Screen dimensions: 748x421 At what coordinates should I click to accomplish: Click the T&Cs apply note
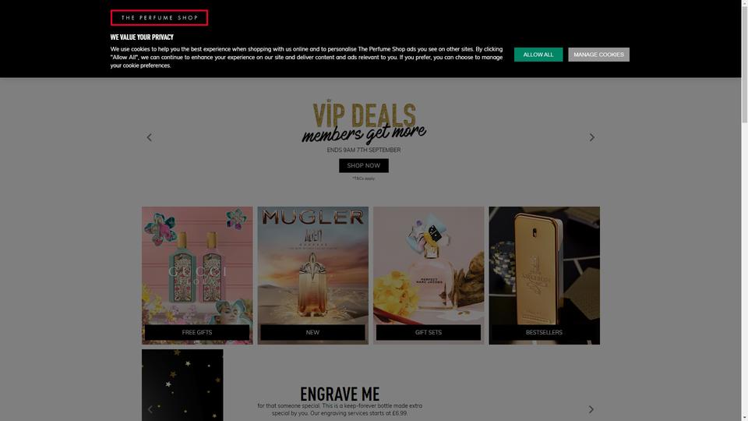point(364,179)
